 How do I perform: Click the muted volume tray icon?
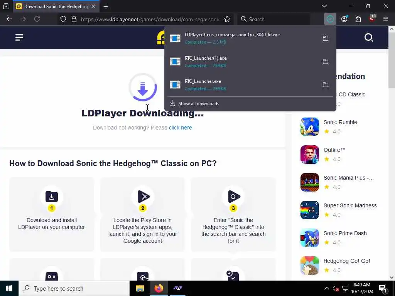click(336, 289)
